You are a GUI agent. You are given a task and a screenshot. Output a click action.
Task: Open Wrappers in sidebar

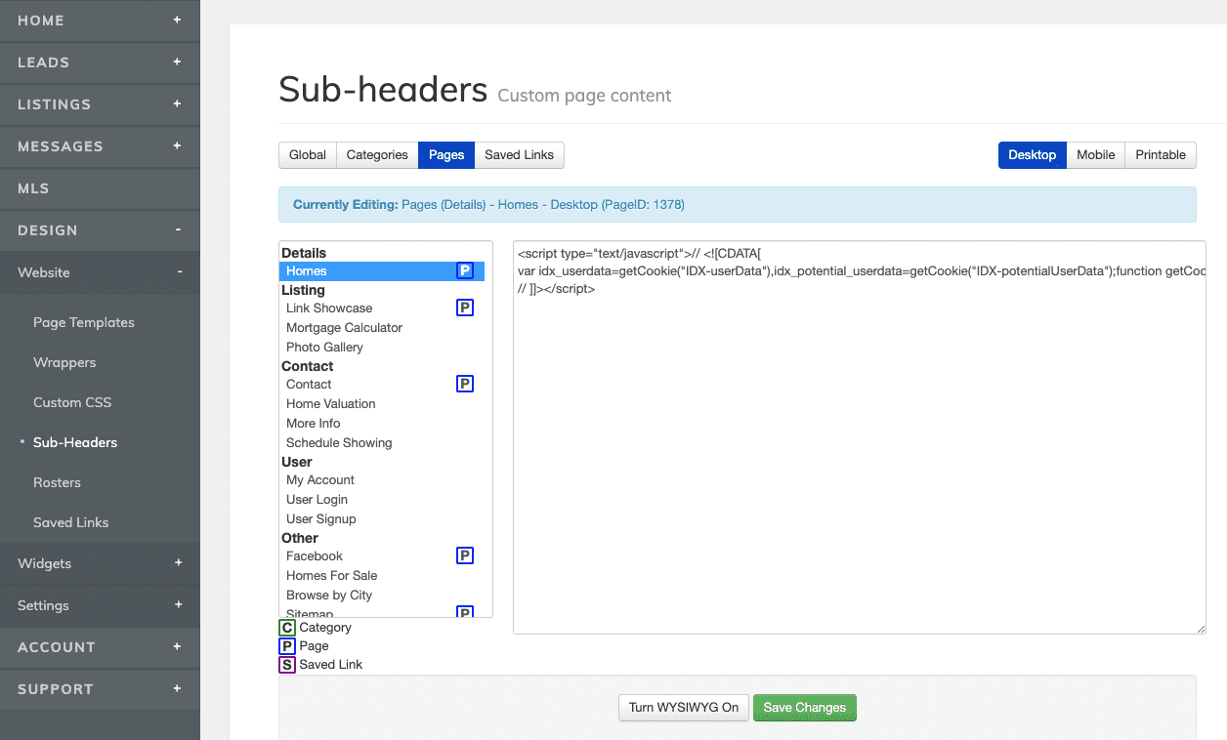click(64, 362)
